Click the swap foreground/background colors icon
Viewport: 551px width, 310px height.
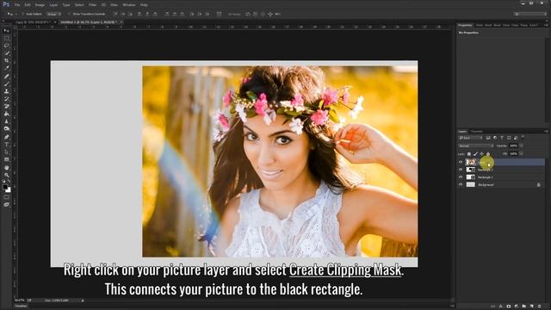(x=9, y=182)
